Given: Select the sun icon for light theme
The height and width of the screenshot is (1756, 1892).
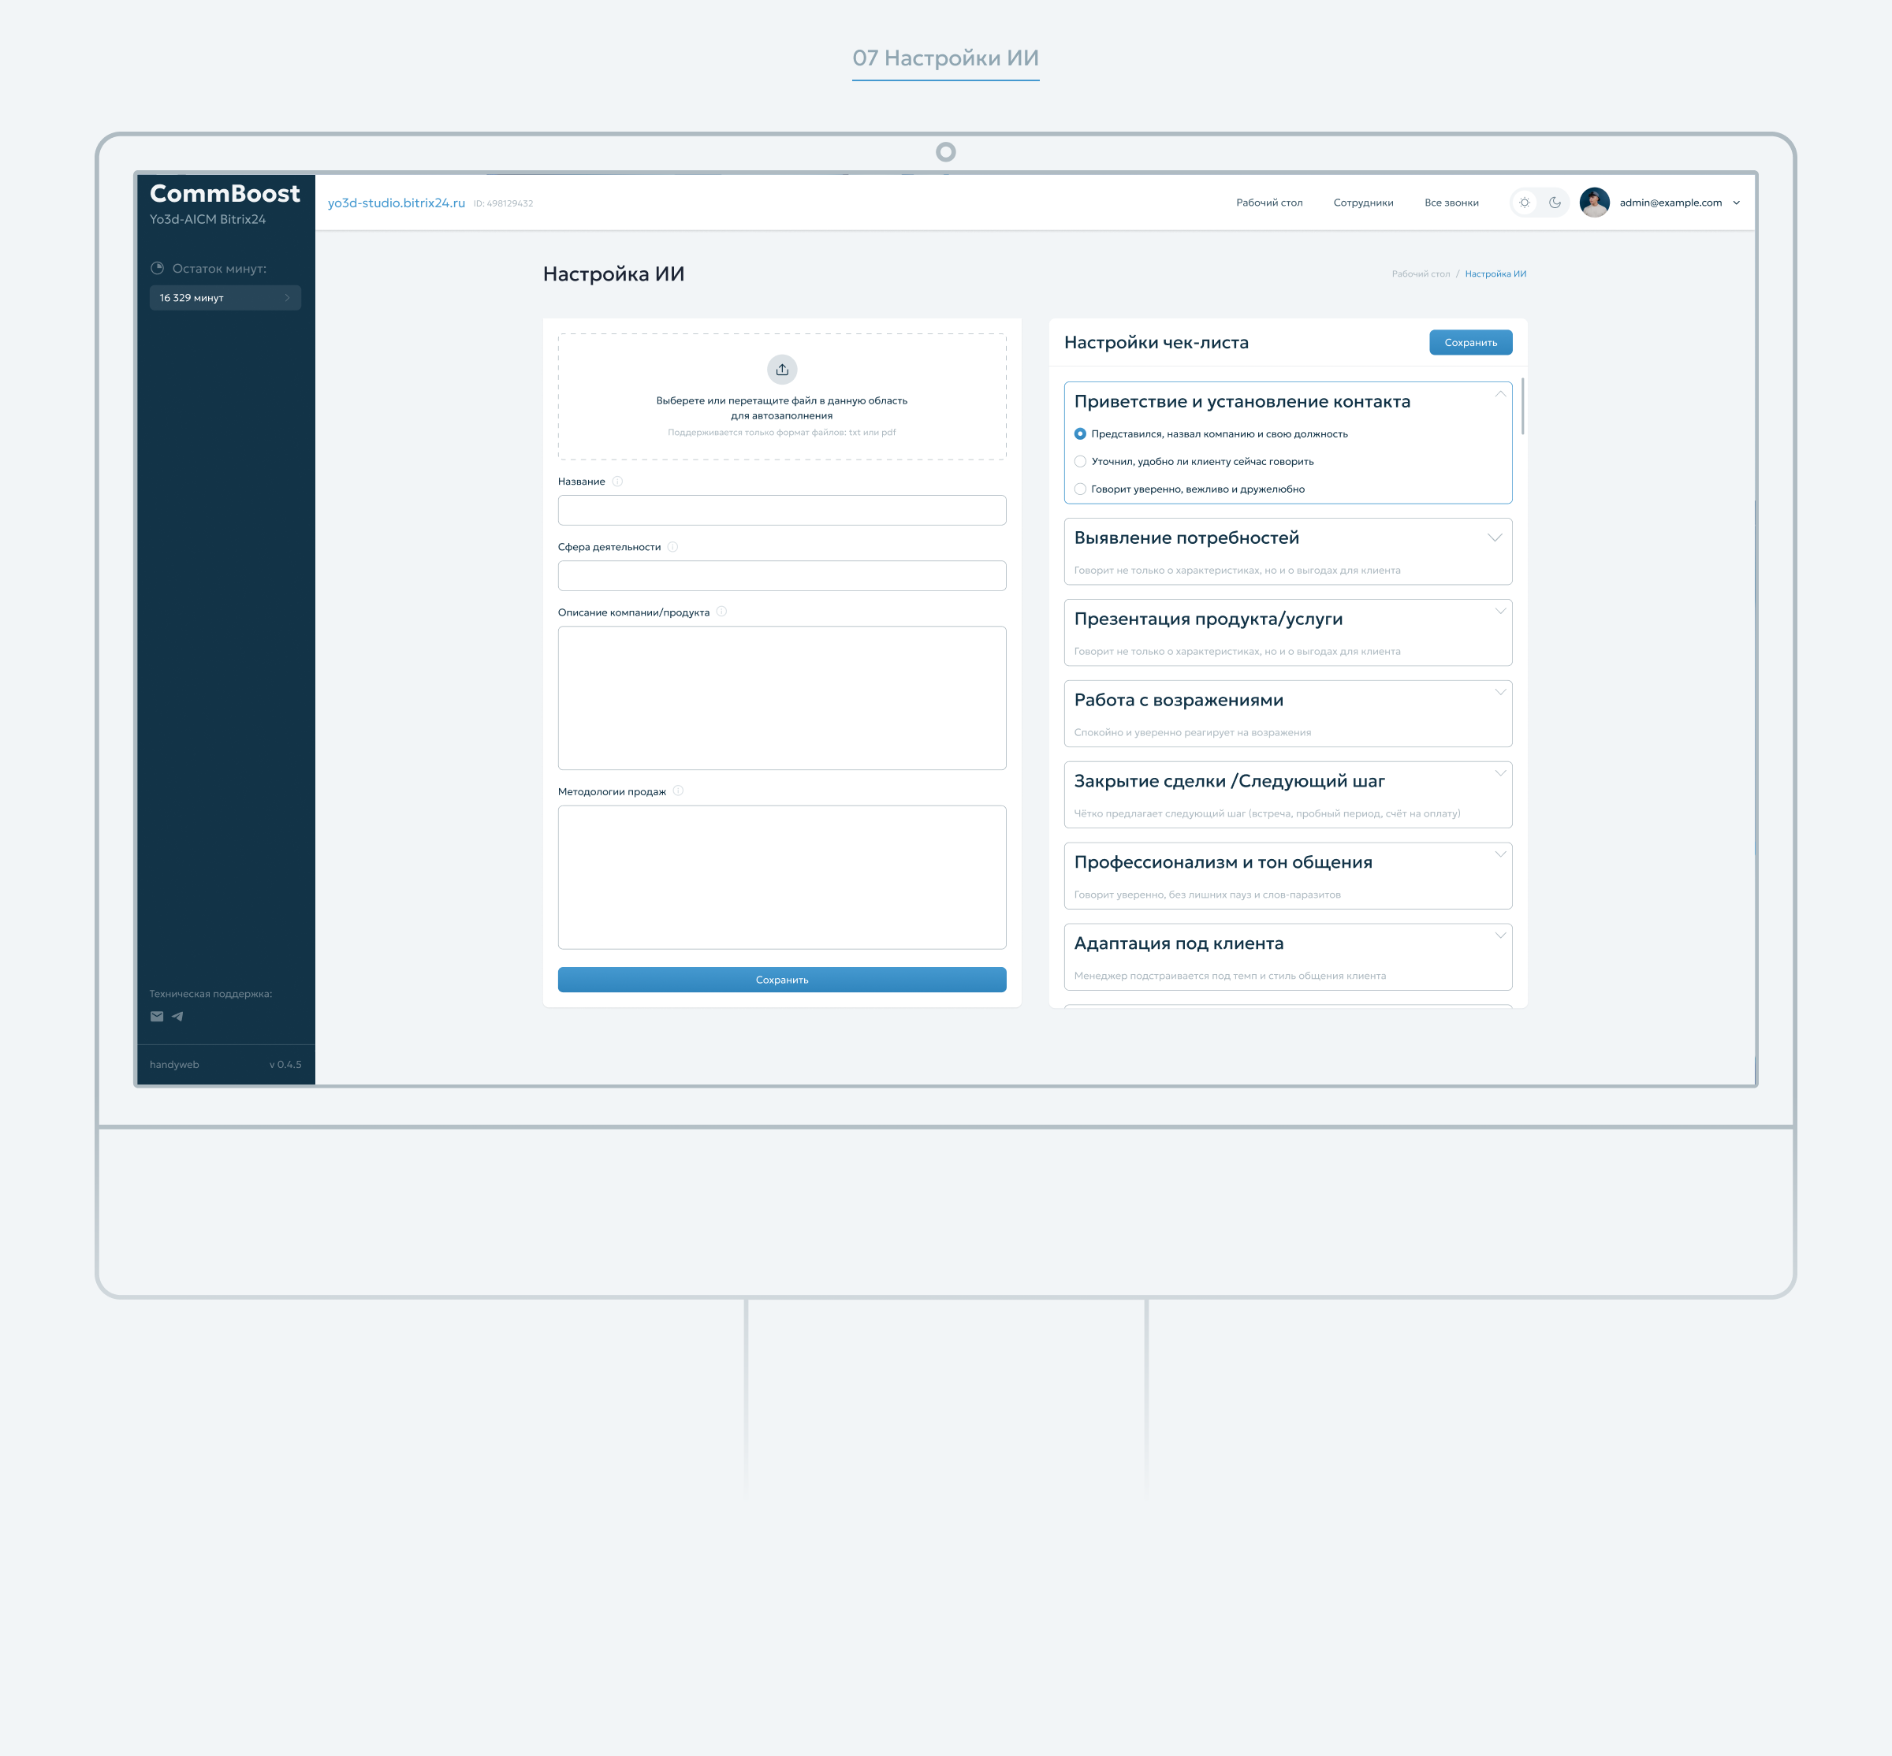Looking at the screenshot, I should coord(1525,203).
